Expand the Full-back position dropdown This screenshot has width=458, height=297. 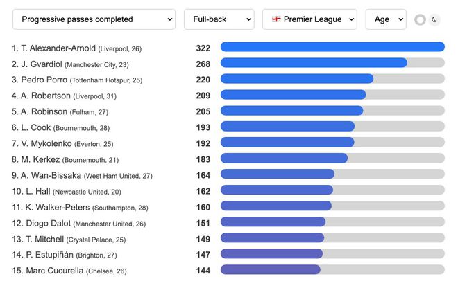(x=219, y=19)
